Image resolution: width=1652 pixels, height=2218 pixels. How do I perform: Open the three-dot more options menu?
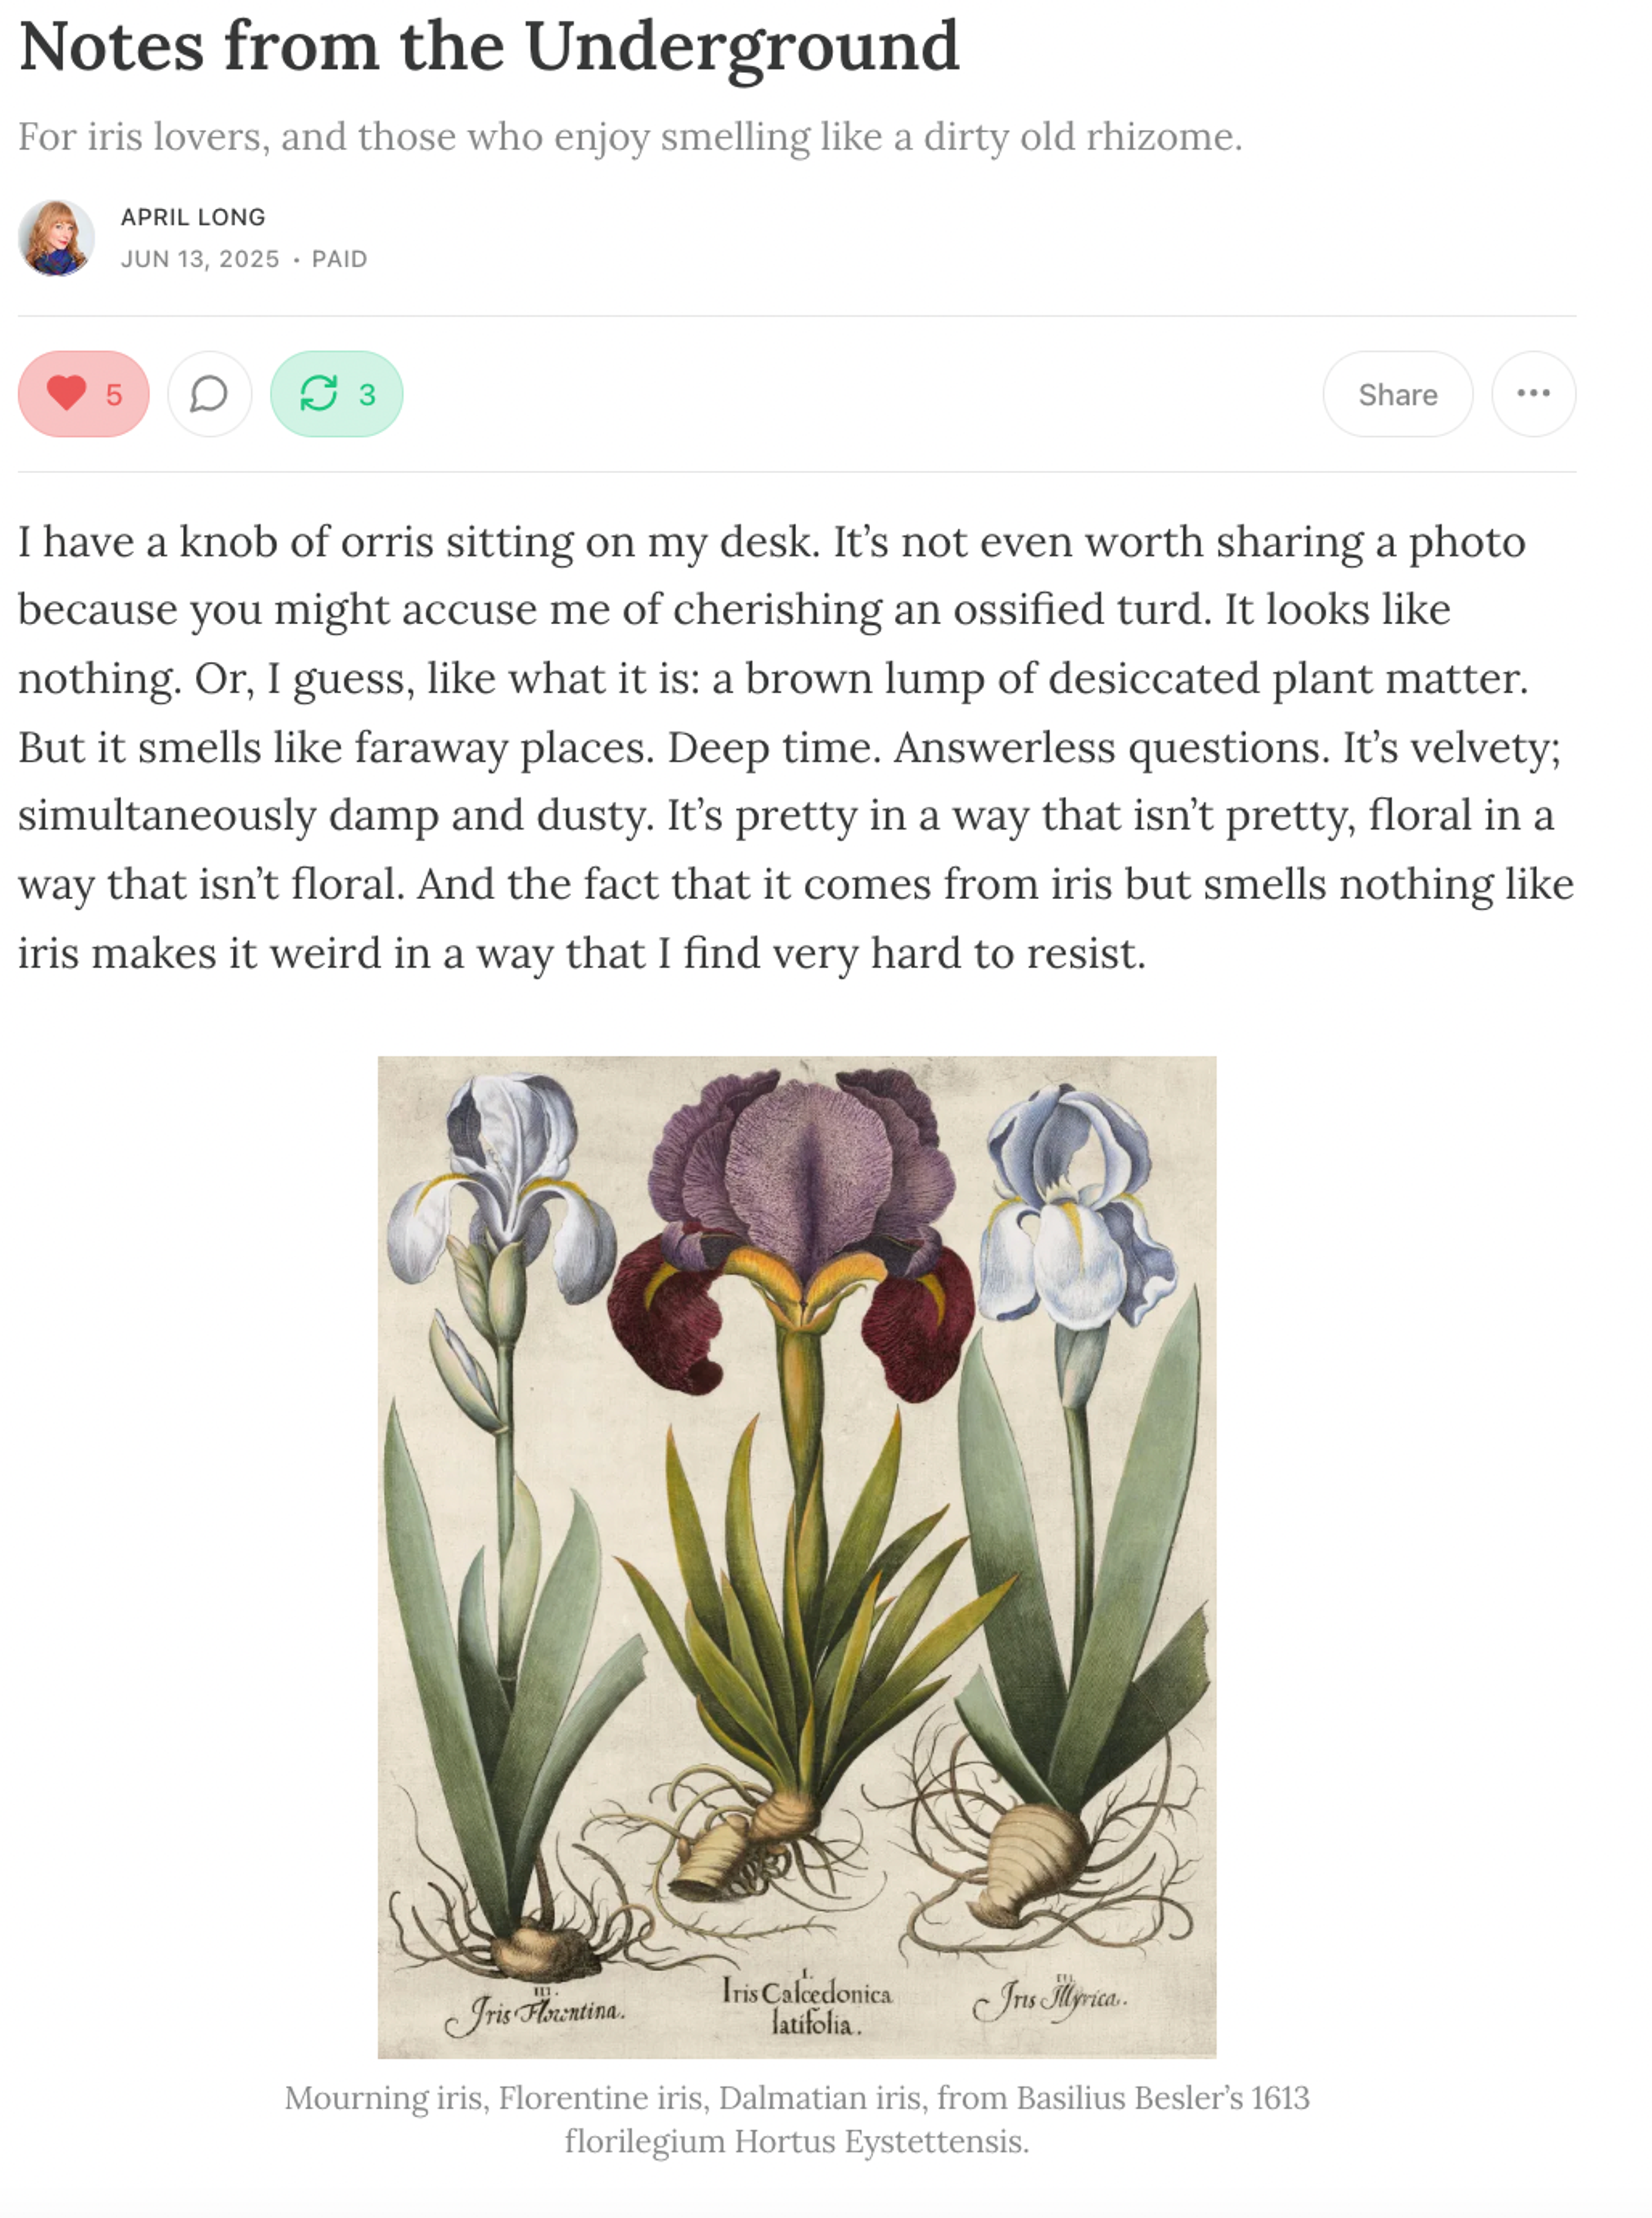pos(1534,394)
